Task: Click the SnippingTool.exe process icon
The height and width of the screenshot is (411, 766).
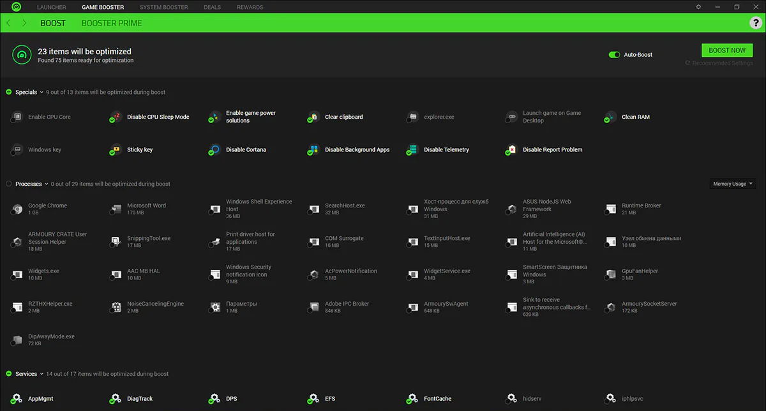Action: pos(116,242)
